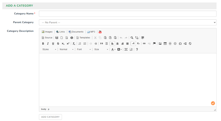This screenshot has width=221, height=121.
Task: Toggle Italic formatting
Action: pyautogui.click(x=48, y=43)
